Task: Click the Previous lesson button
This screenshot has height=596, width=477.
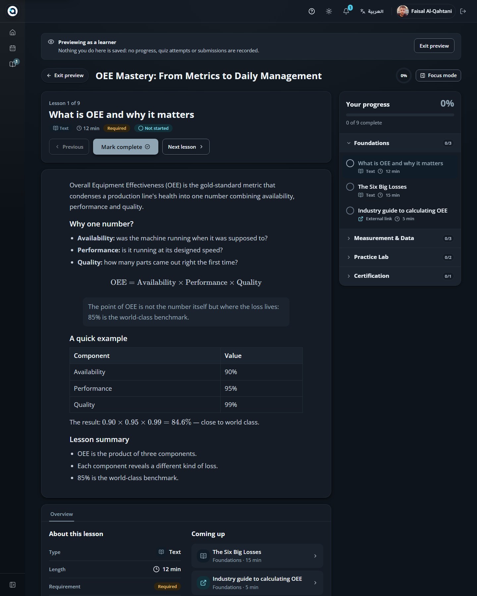Action: [69, 147]
